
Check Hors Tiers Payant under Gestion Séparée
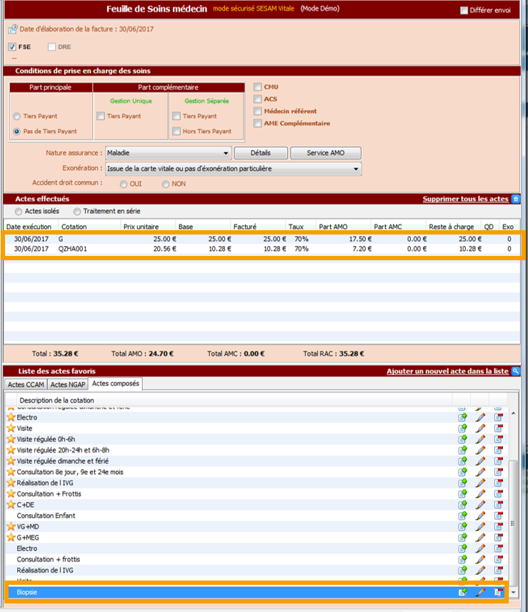tap(176, 131)
